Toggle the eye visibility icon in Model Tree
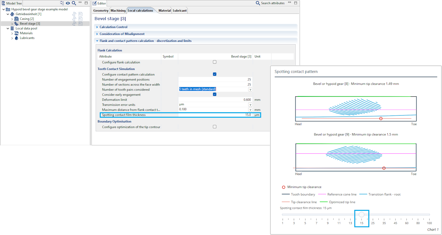The height and width of the screenshot is (235, 442). [68, 3]
